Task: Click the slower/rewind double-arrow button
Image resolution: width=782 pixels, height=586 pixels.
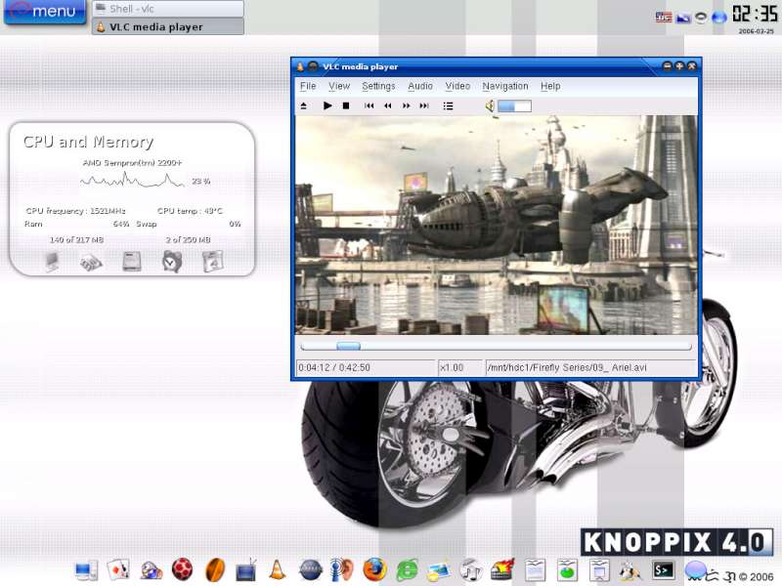Action: [x=387, y=105]
